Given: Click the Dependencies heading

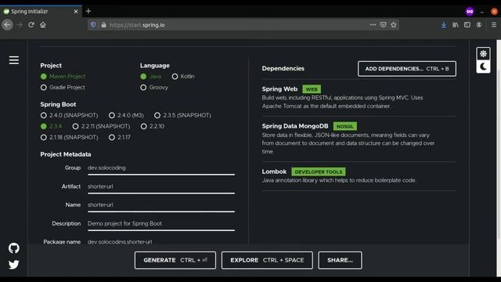Looking at the screenshot, I should (283, 68).
